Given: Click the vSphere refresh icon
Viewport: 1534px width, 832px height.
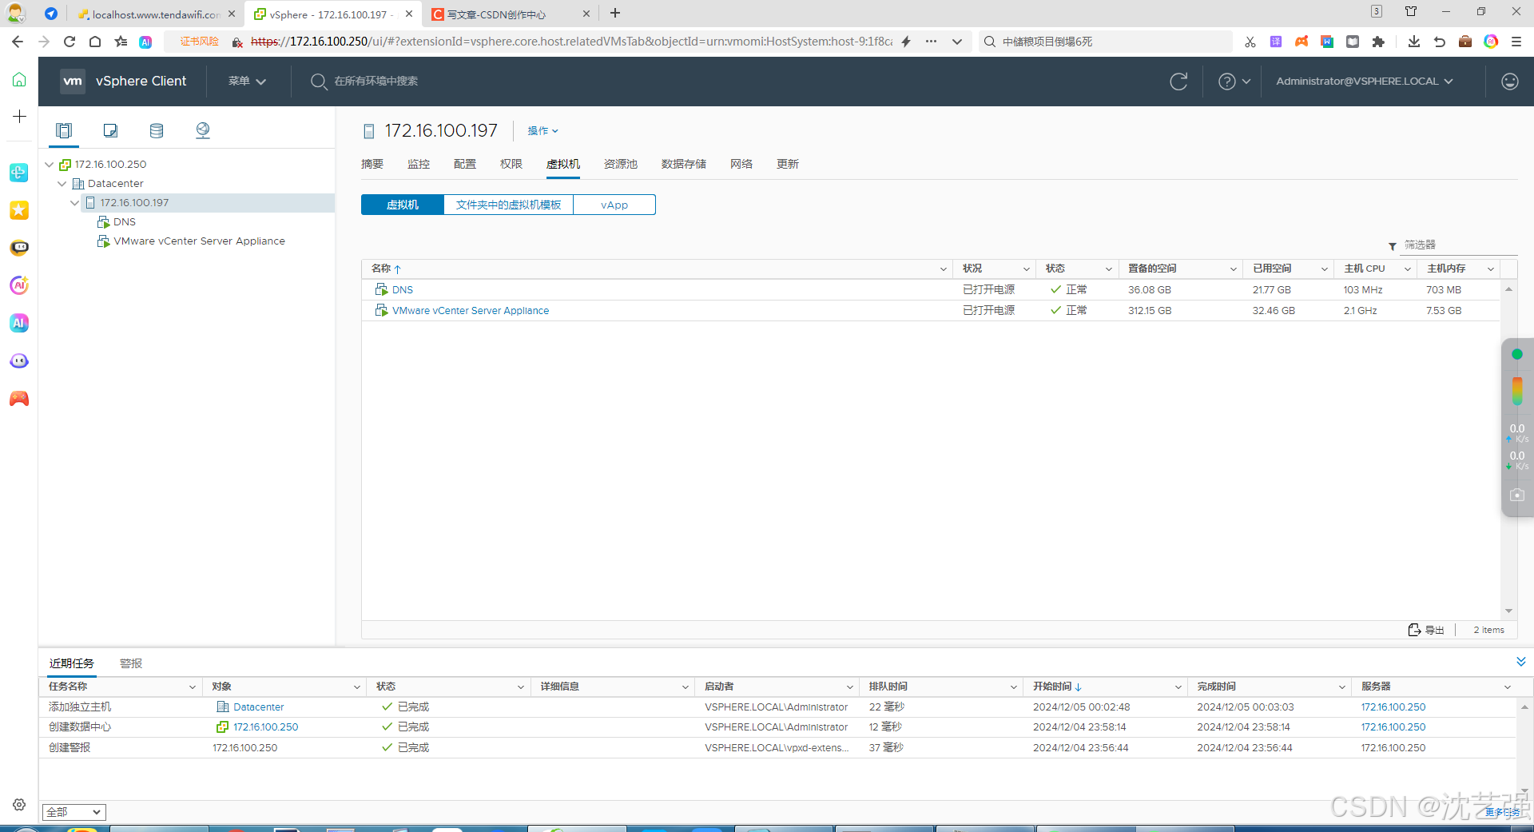Looking at the screenshot, I should 1178,82.
